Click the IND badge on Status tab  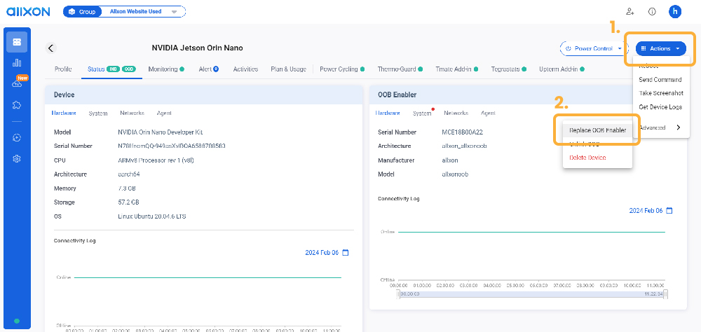(113, 69)
